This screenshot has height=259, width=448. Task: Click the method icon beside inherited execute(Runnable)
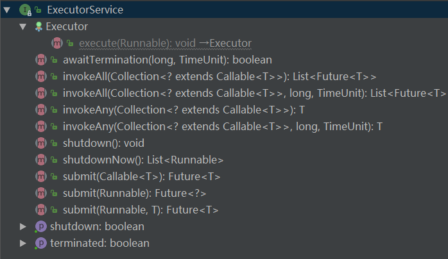[x=56, y=43]
